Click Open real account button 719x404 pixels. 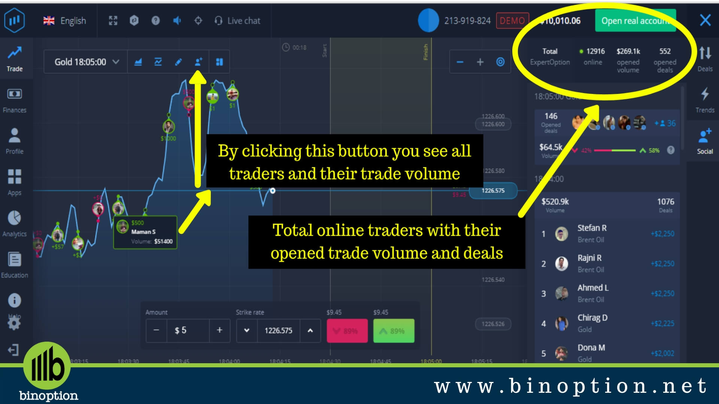[637, 21]
